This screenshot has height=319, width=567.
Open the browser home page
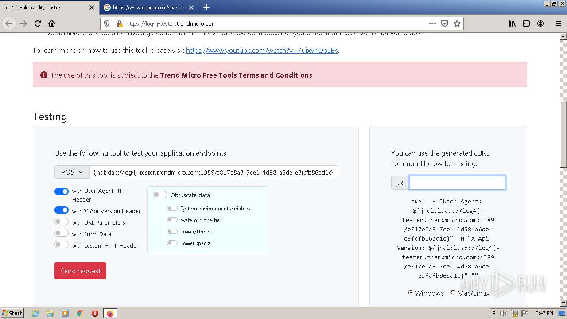pyautogui.click(x=52, y=23)
